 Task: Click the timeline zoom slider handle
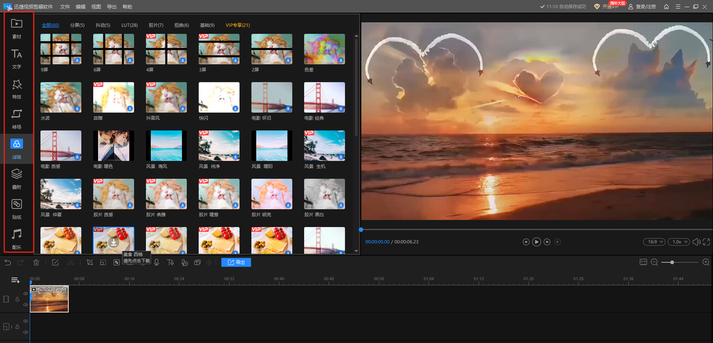tap(672, 262)
